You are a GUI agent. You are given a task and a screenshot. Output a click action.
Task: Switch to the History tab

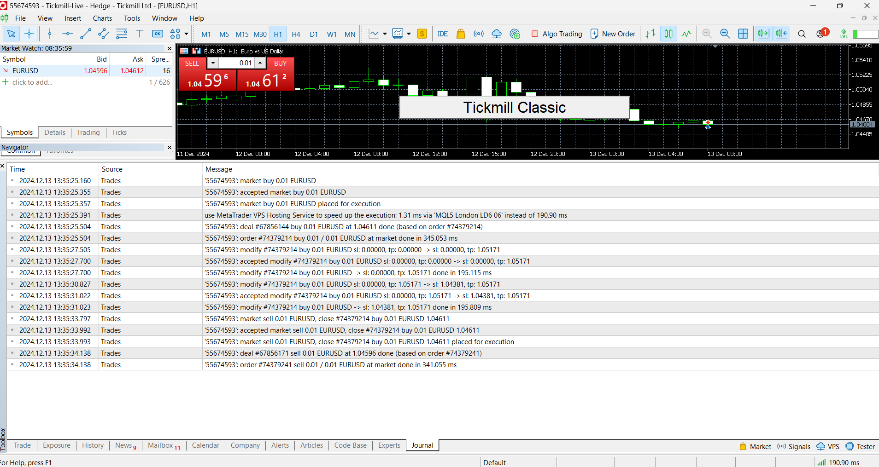(93, 445)
